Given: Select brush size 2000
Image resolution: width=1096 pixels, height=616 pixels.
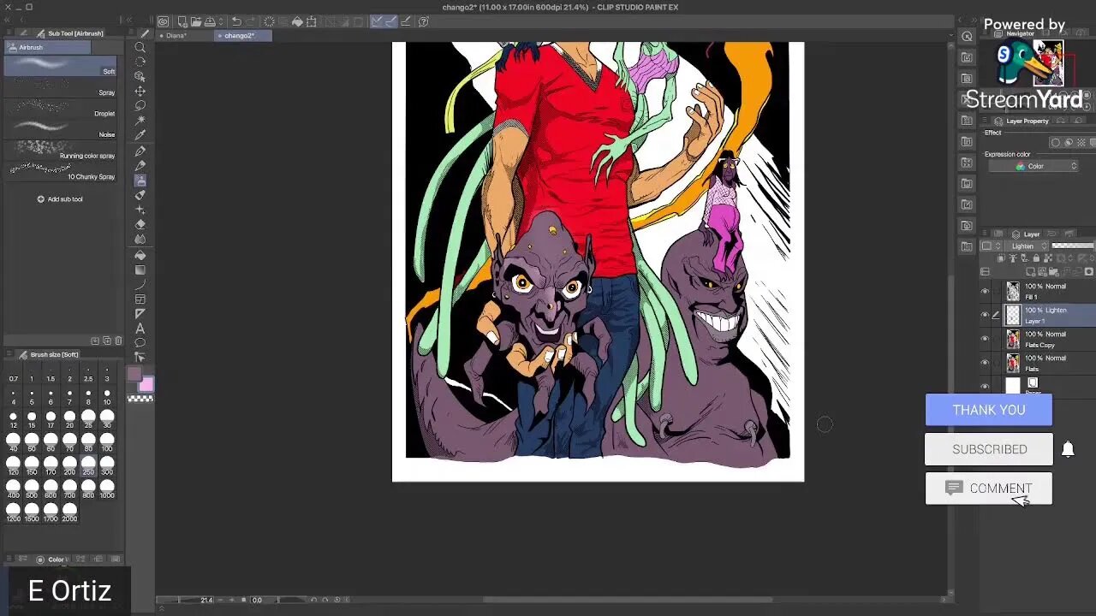Looking at the screenshot, I should [x=69, y=512].
